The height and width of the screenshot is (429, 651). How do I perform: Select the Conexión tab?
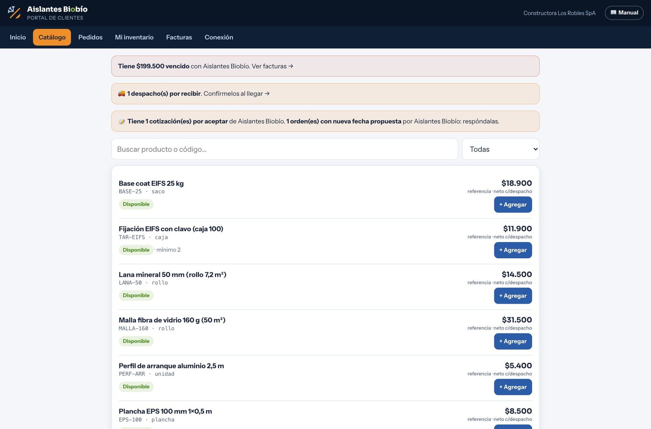[x=219, y=37]
